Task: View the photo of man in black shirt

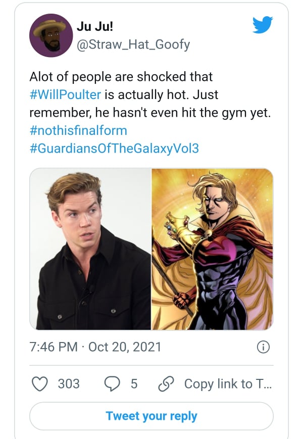Action: 90,249
